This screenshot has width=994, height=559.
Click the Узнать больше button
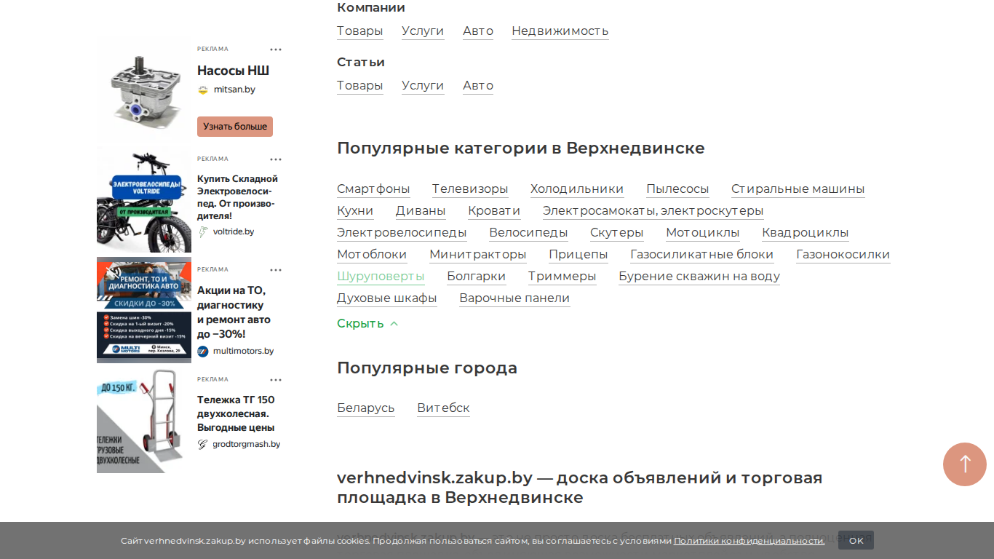point(235,127)
